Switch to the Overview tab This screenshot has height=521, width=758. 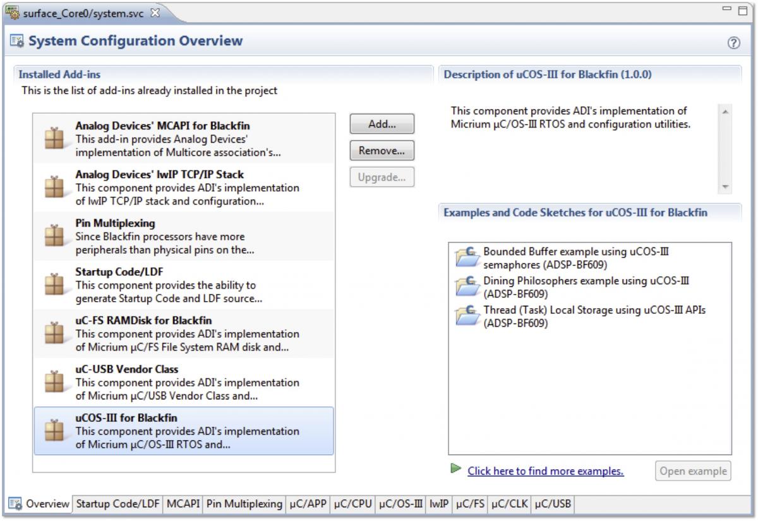38,503
